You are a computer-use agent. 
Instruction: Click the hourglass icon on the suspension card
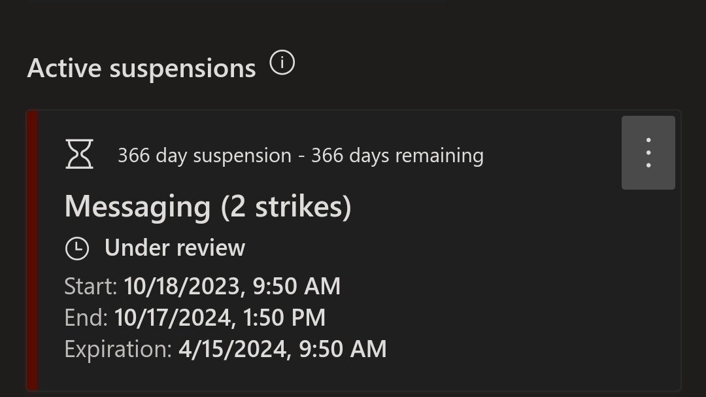(79, 155)
